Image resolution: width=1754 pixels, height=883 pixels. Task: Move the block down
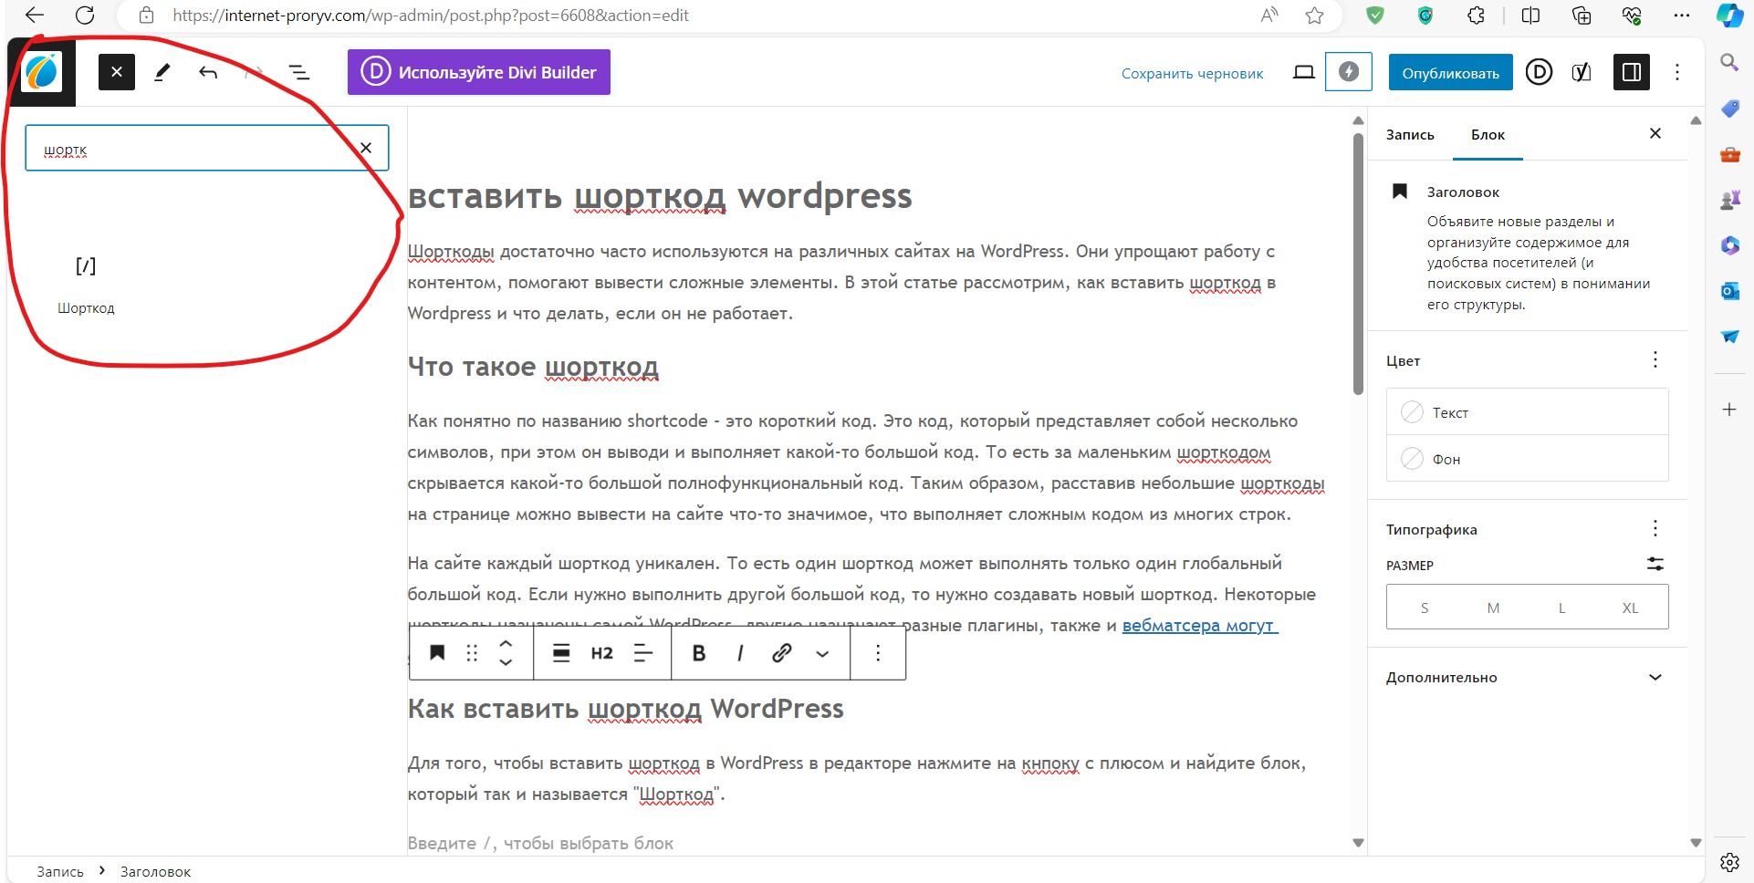(x=506, y=663)
